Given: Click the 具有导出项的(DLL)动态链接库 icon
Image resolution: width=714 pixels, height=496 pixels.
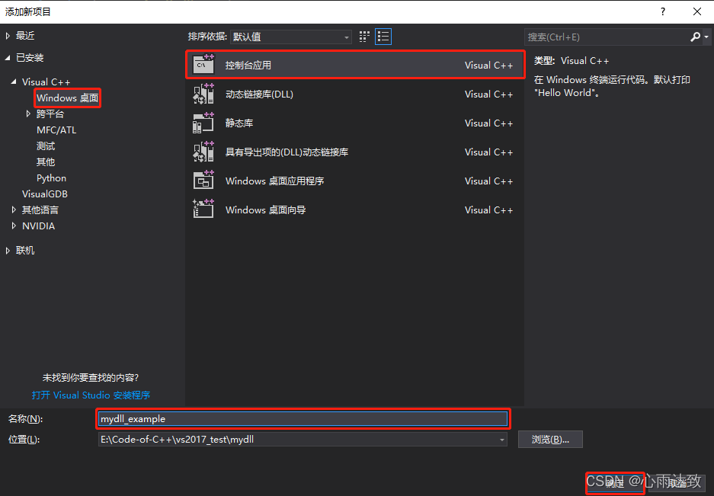Looking at the screenshot, I should 203,151.
